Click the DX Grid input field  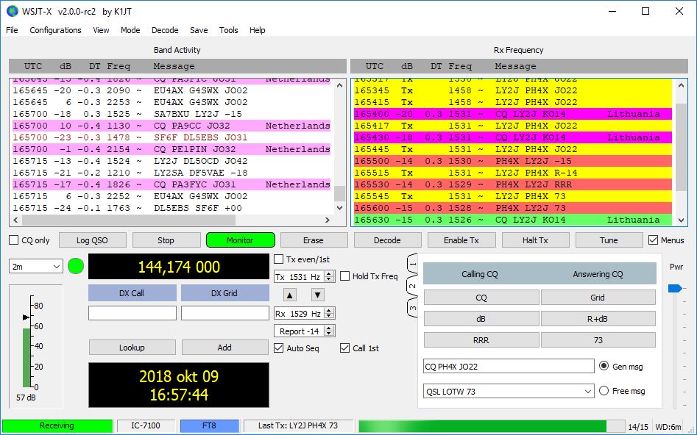tap(225, 313)
